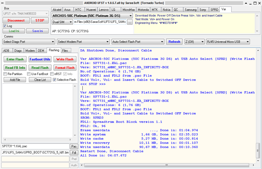Switch to the Huawei tab
This screenshot has height=169, width=262.
tap(91, 10)
